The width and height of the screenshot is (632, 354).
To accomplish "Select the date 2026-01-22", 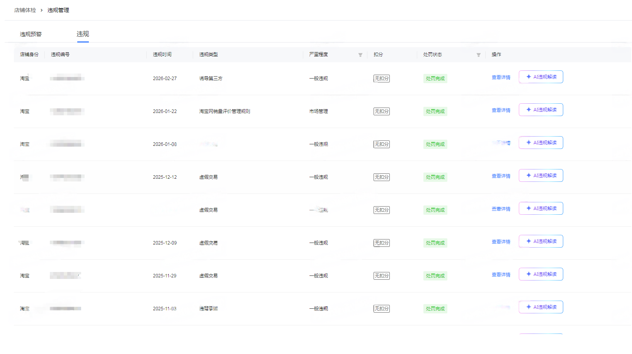I will [x=165, y=111].
